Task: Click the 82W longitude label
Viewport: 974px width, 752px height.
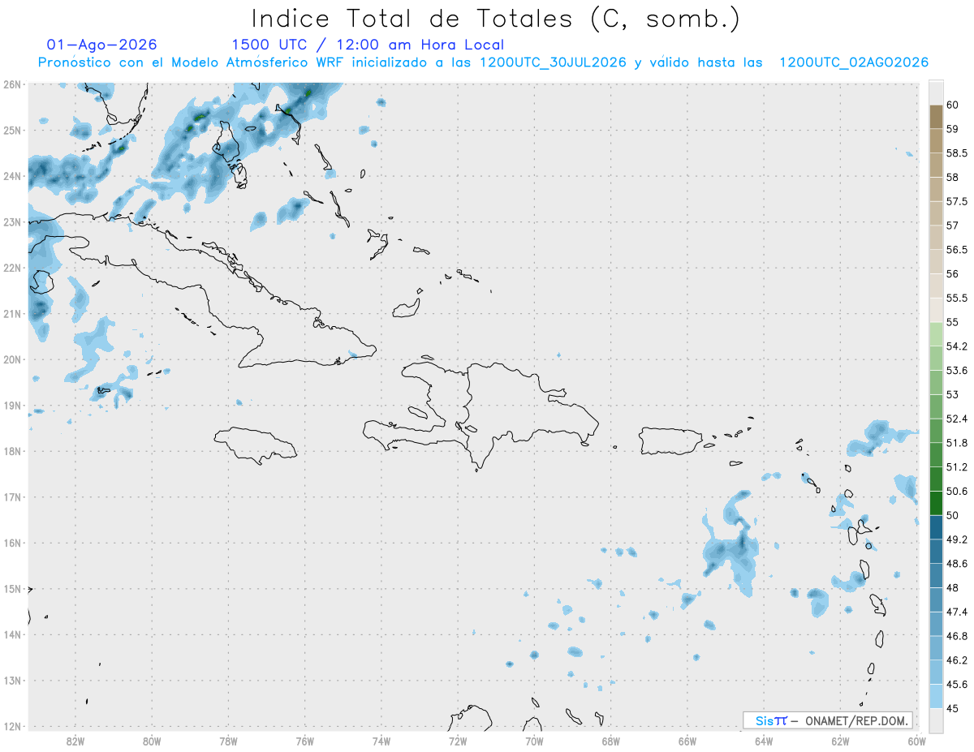Action: pos(75,741)
